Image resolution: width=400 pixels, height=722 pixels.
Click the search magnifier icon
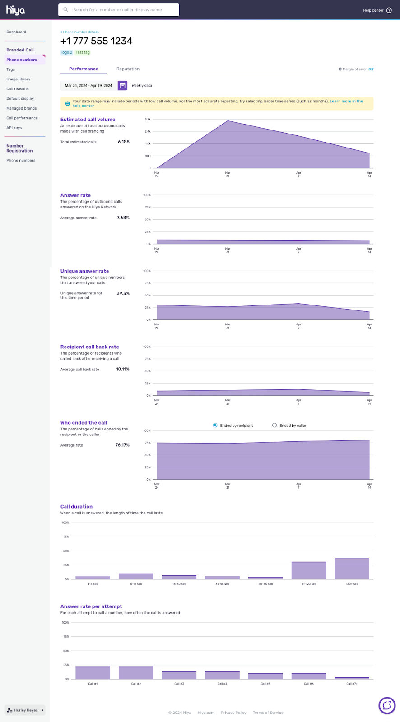click(66, 10)
